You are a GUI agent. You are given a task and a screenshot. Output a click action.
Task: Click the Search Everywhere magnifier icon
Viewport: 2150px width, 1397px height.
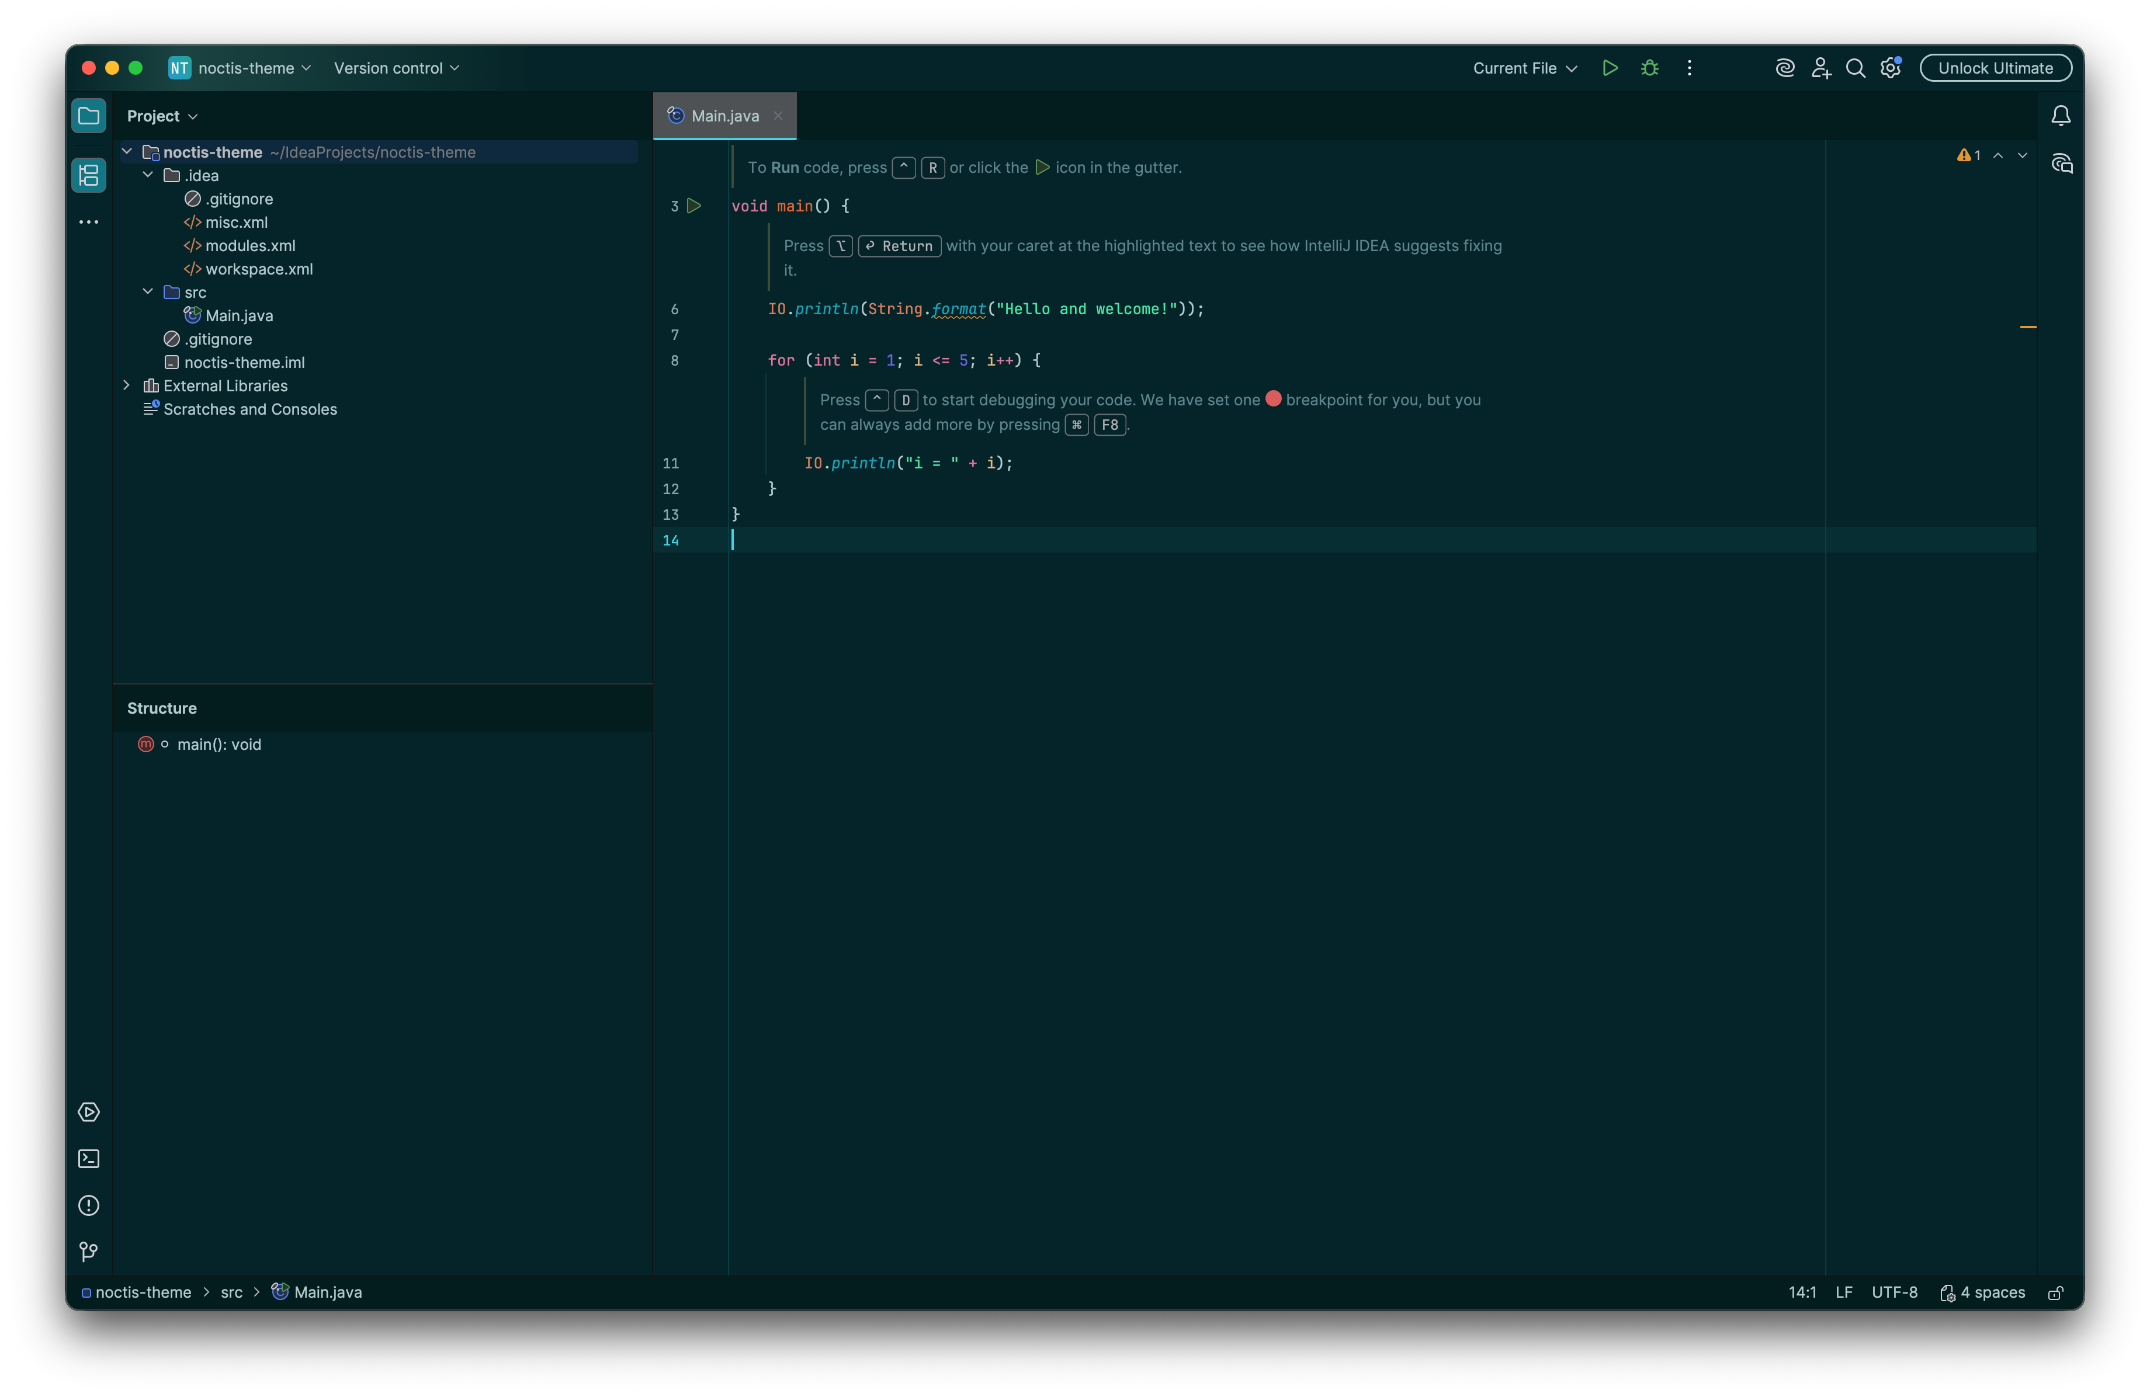click(x=1856, y=68)
